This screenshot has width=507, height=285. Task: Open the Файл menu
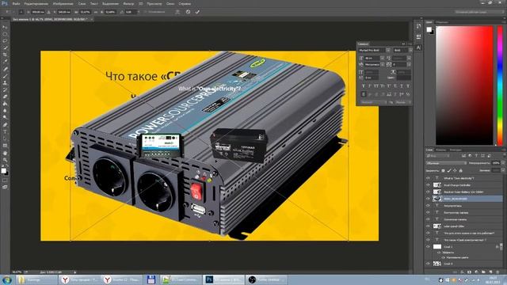point(16,4)
